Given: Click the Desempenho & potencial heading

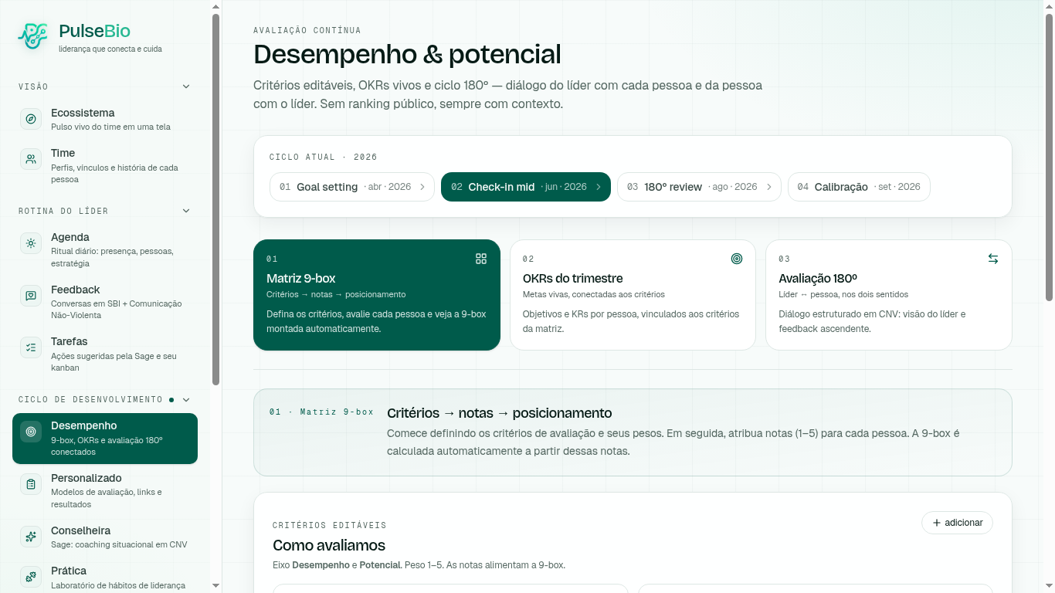Looking at the screenshot, I should click(407, 55).
